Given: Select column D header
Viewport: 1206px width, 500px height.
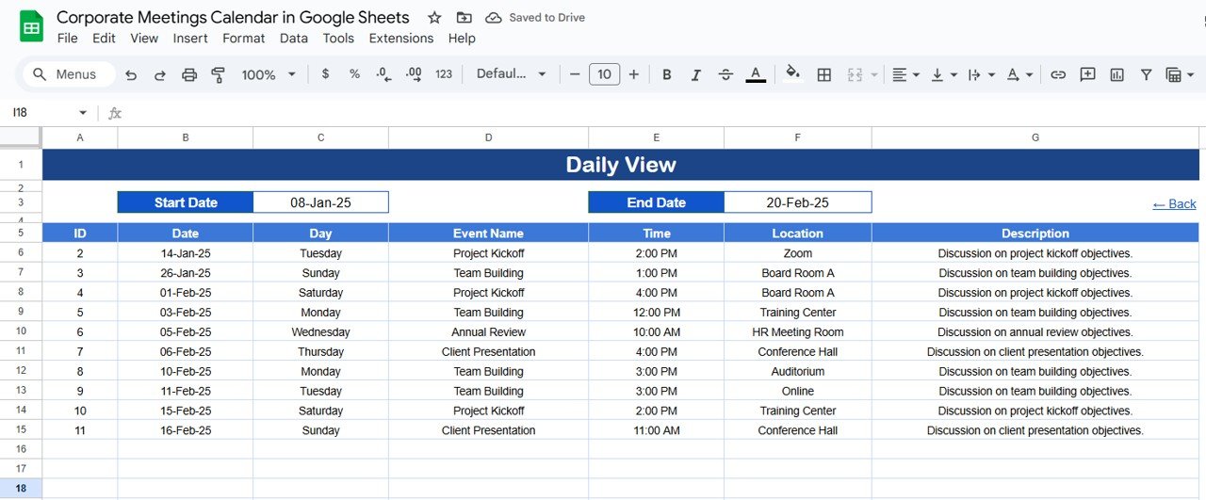Looking at the screenshot, I should (489, 137).
